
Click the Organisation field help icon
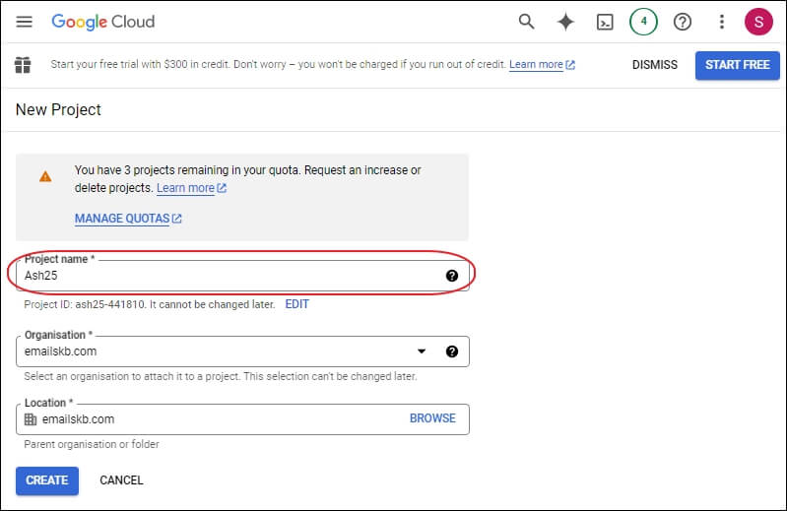452,351
